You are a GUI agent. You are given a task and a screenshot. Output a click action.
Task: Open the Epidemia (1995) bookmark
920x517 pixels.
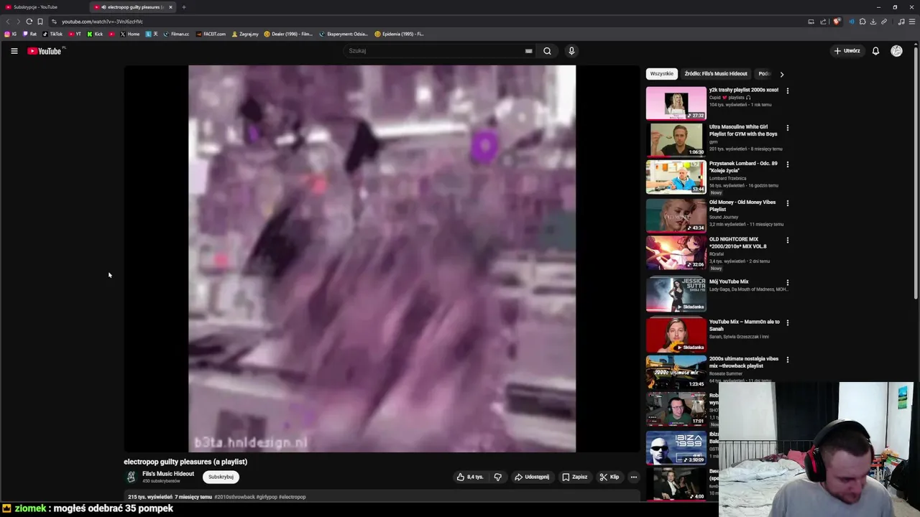(400, 34)
